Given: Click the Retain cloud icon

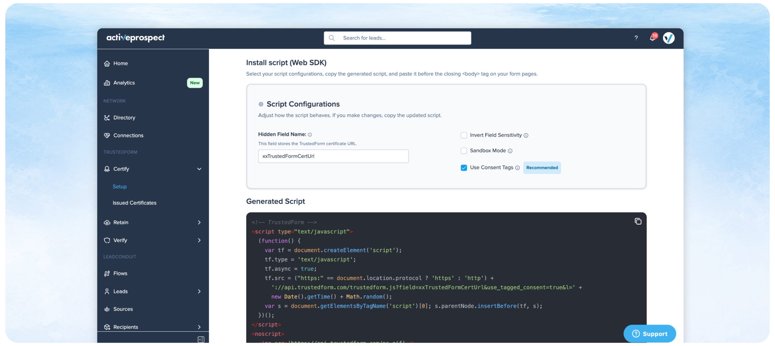Looking at the screenshot, I should (x=107, y=223).
